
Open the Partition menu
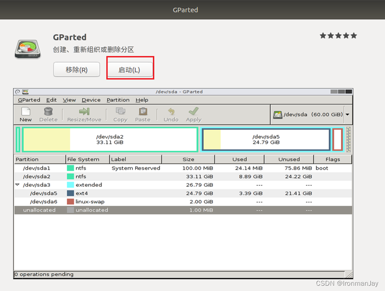coord(118,100)
